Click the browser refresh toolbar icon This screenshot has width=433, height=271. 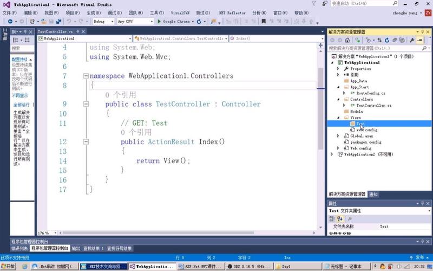pyautogui.click(x=199, y=21)
